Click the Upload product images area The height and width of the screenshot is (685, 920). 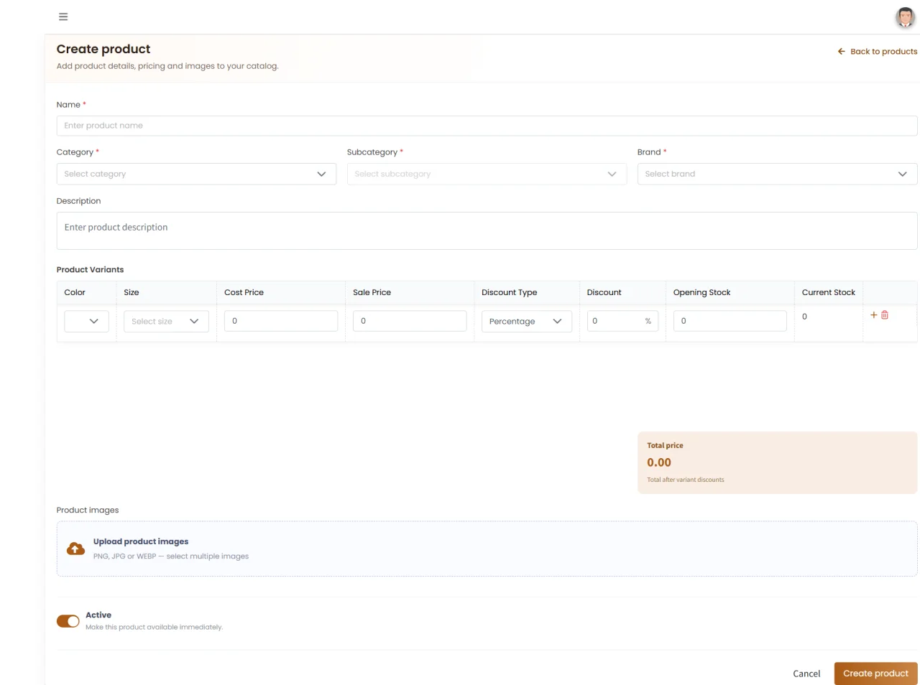(487, 549)
